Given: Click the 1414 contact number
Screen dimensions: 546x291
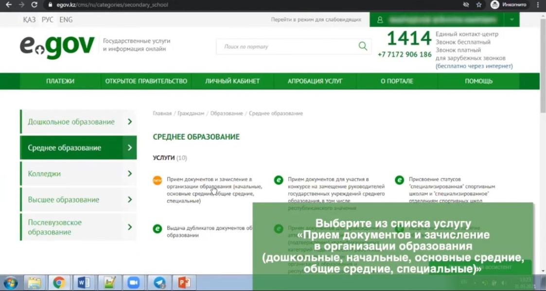Looking at the screenshot, I should point(409,38).
